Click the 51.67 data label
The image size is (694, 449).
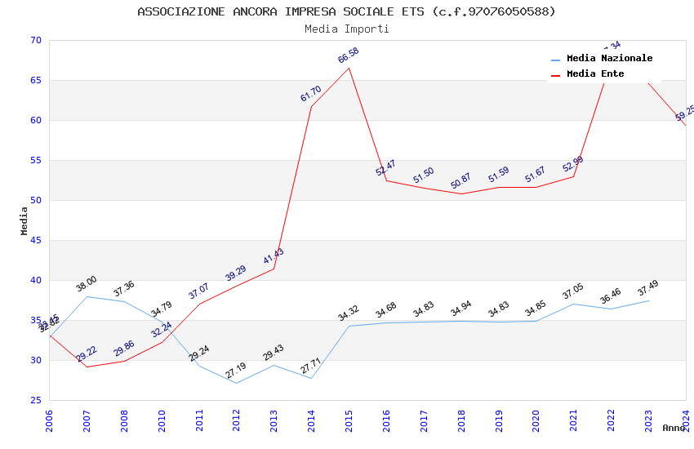coord(535,175)
